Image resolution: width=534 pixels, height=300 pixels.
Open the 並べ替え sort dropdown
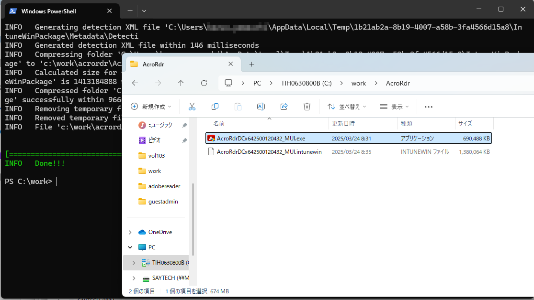(346, 107)
